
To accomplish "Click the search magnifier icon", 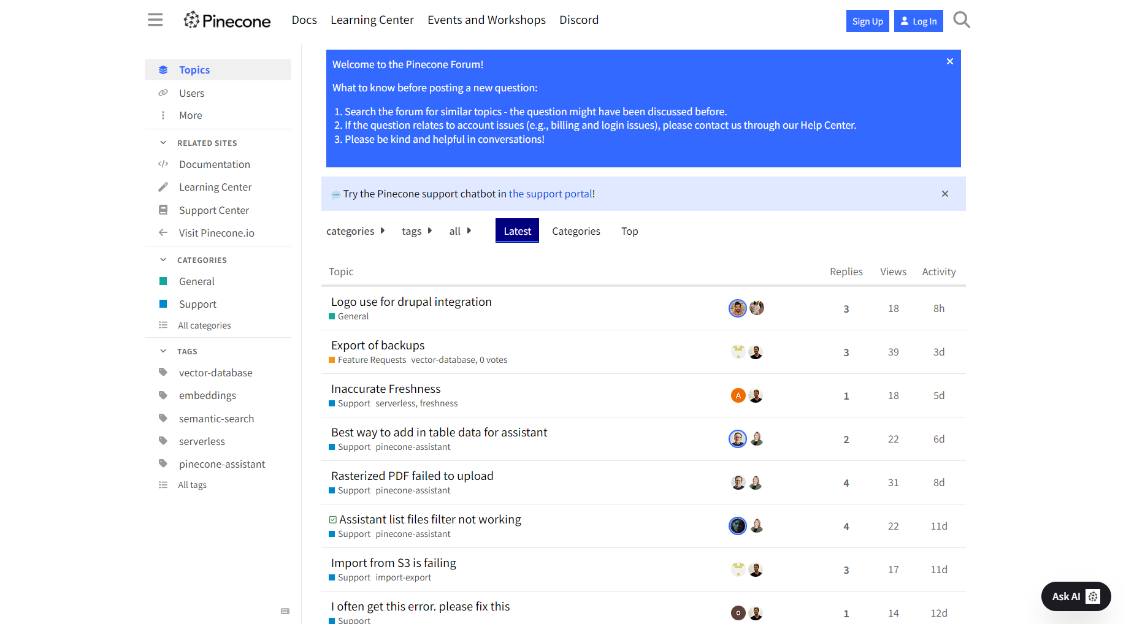I will pyautogui.click(x=961, y=20).
